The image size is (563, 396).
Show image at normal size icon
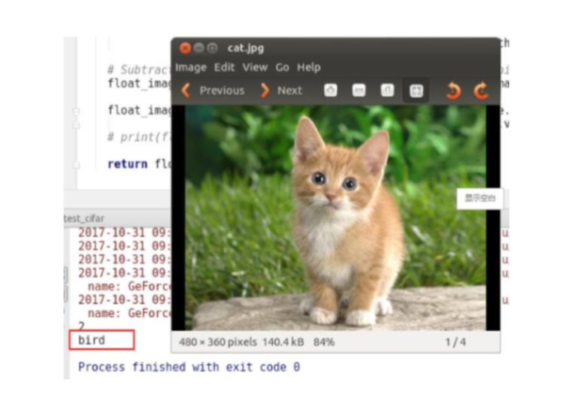[387, 90]
